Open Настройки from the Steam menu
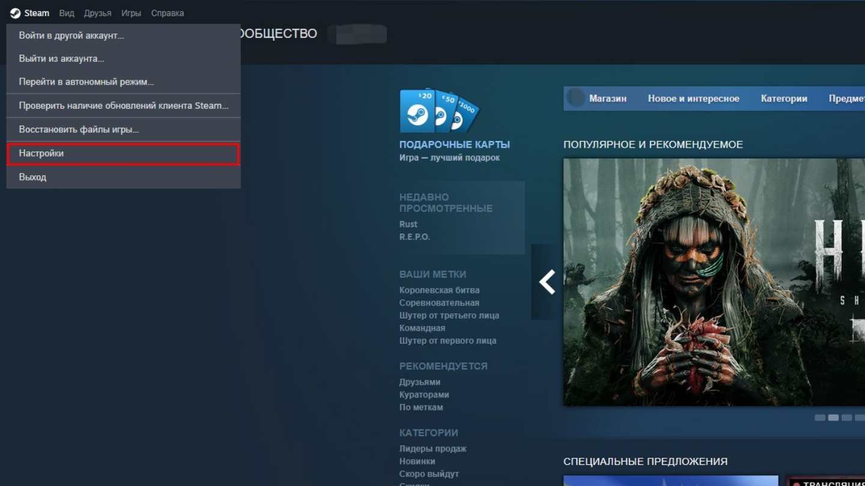 pos(123,154)
